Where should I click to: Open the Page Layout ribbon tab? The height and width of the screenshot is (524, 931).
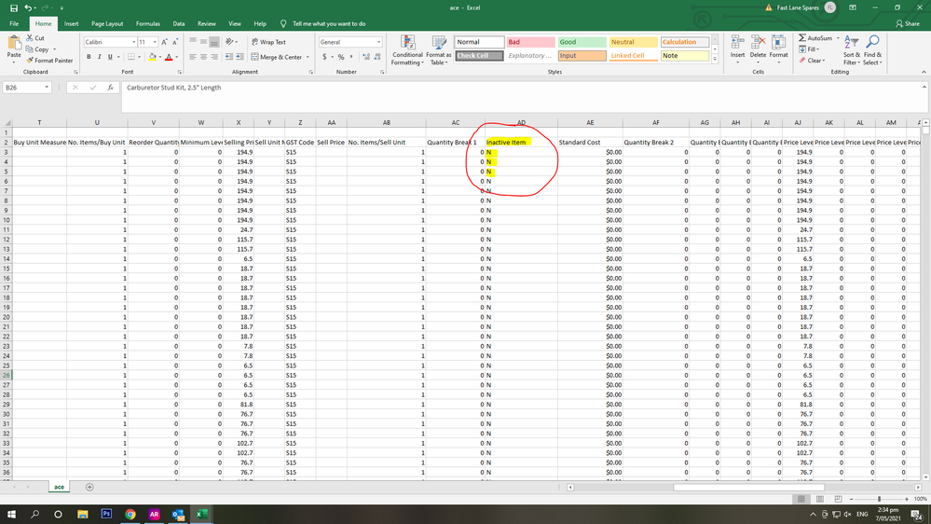(x=107, y=23)
